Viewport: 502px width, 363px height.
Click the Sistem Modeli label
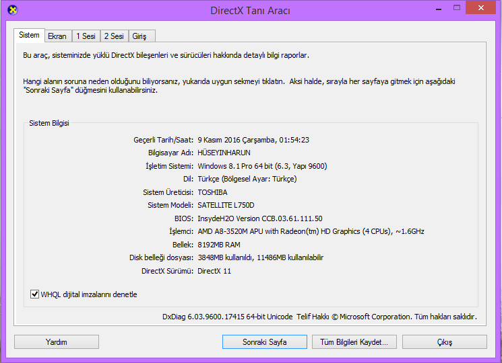point(170,205)
